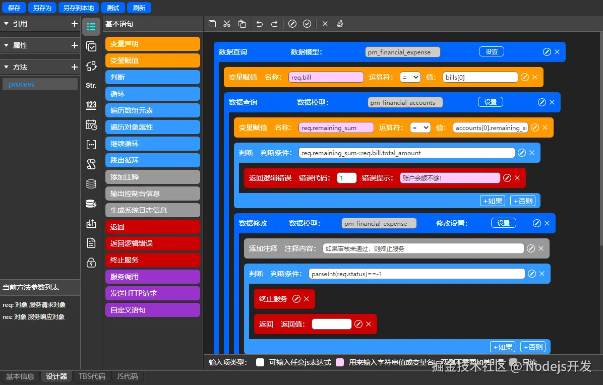Open the conversion arrows category icon
Screen dimensions: 603x385
pyautogui.click(x=91, y=66)
